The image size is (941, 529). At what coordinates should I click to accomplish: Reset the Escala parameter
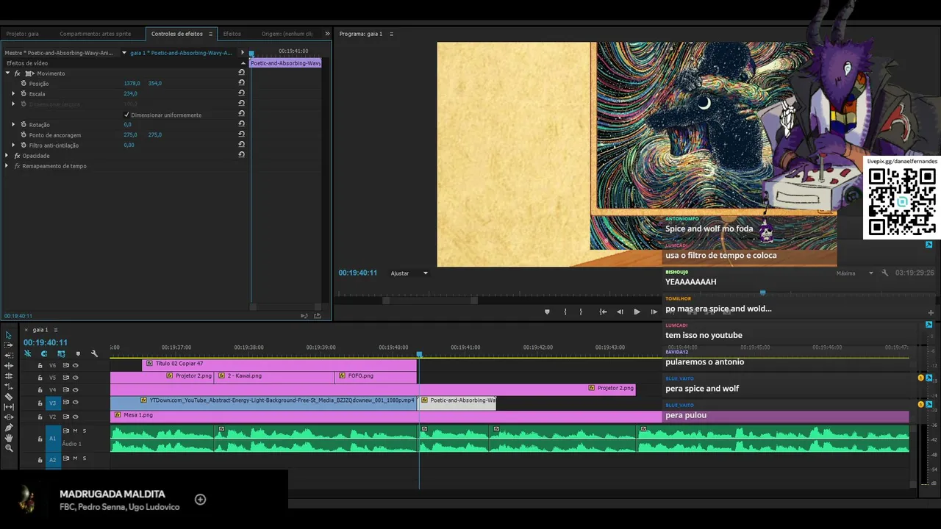(241, 93)
